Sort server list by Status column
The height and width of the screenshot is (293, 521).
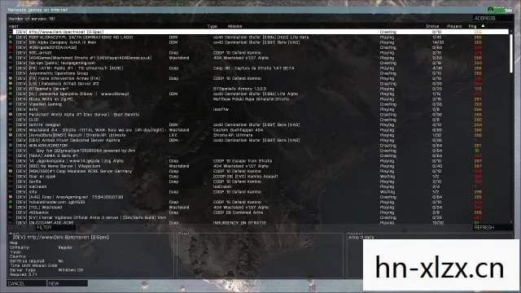coord(432,26)
